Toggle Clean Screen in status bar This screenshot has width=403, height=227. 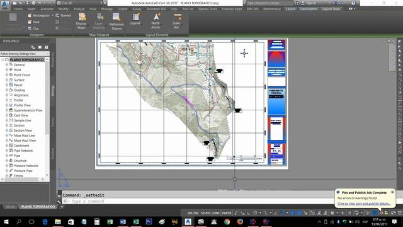[x=393, y=213]
